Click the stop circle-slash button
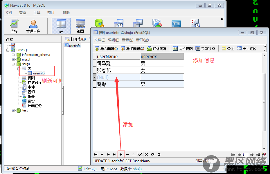The width and height of the screenshot is (270, 174). (159, 154)
